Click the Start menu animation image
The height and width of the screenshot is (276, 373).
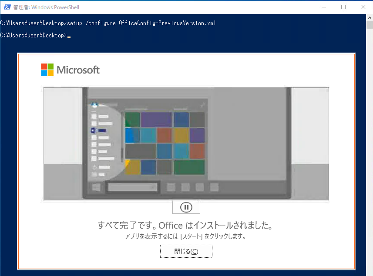tap(186, 144)
